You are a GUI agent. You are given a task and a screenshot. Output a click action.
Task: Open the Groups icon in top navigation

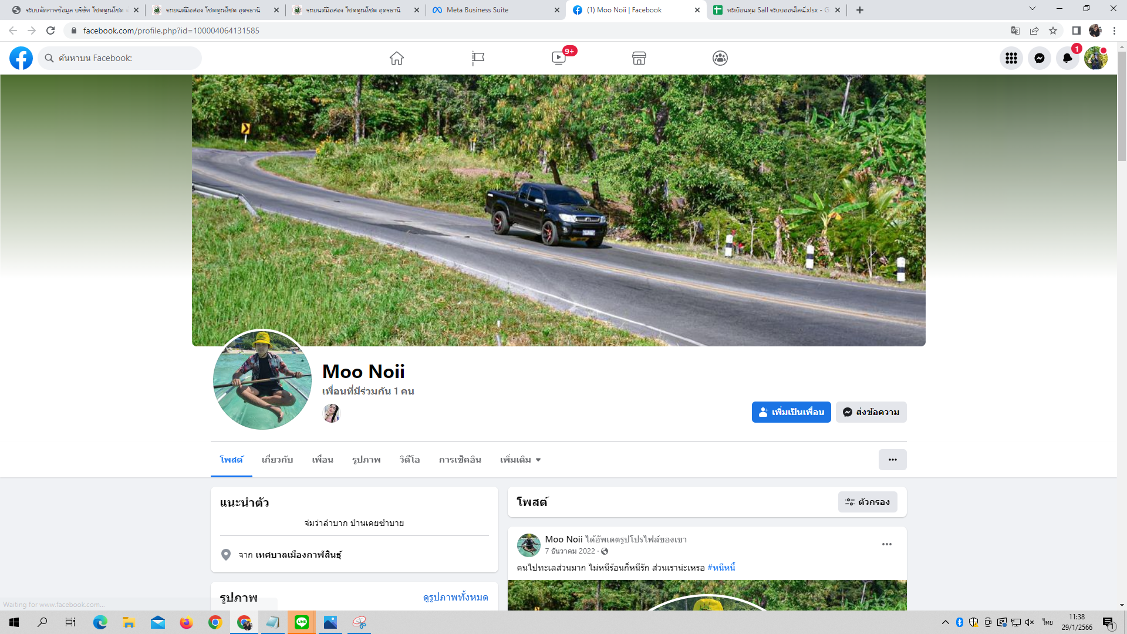coord(720,58)
